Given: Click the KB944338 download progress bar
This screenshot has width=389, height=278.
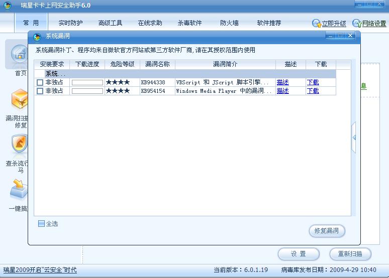Looking at the screenshot, I should [87, 82].
